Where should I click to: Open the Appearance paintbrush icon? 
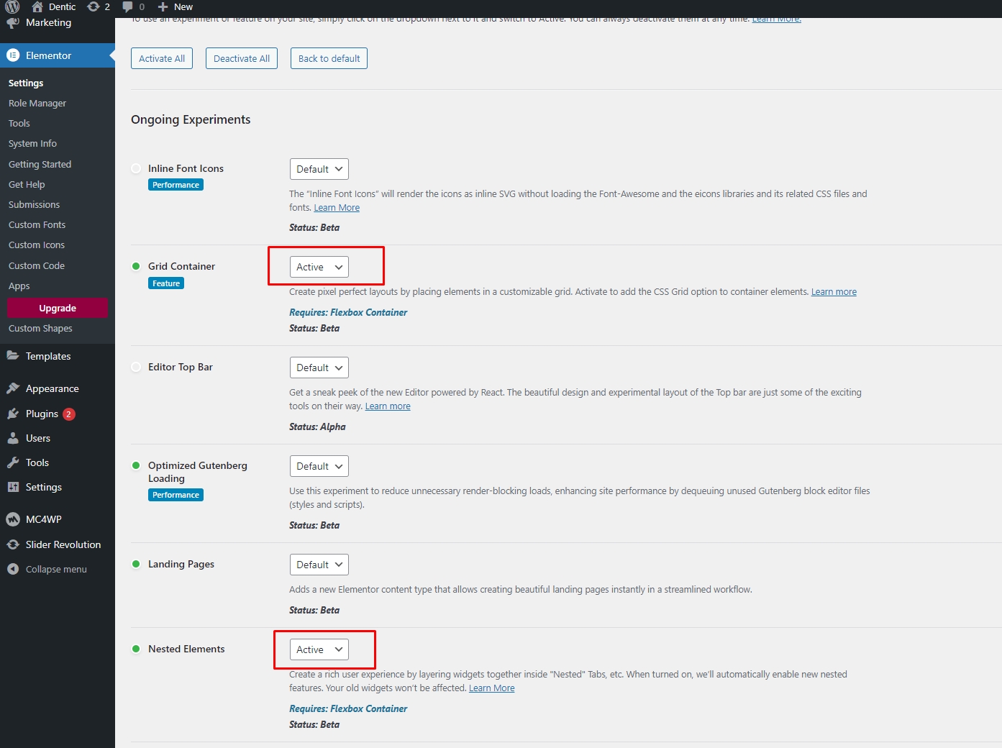pyautogui.click(x=13, y=388)
